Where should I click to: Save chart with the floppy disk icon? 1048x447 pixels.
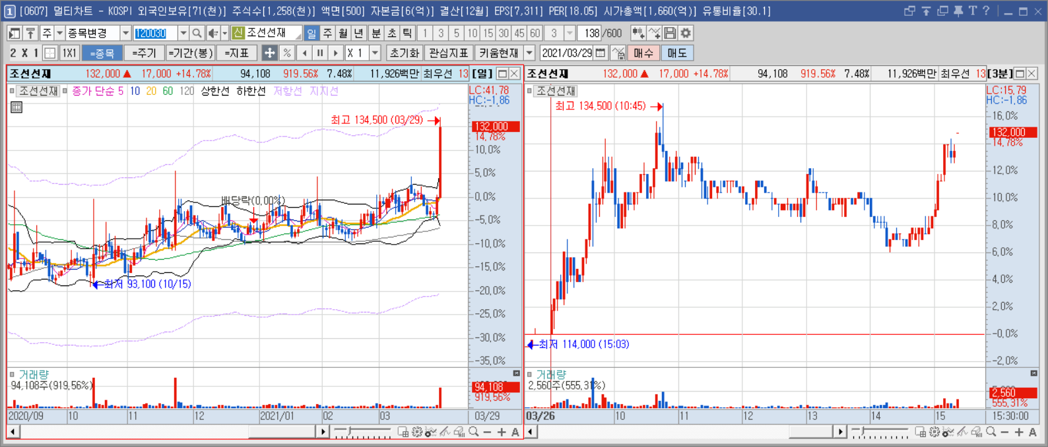point(670,33)
